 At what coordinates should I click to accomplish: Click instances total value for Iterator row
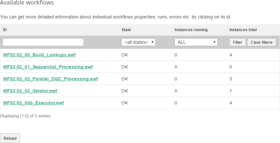pyautogui.click(x=231, y=91)
